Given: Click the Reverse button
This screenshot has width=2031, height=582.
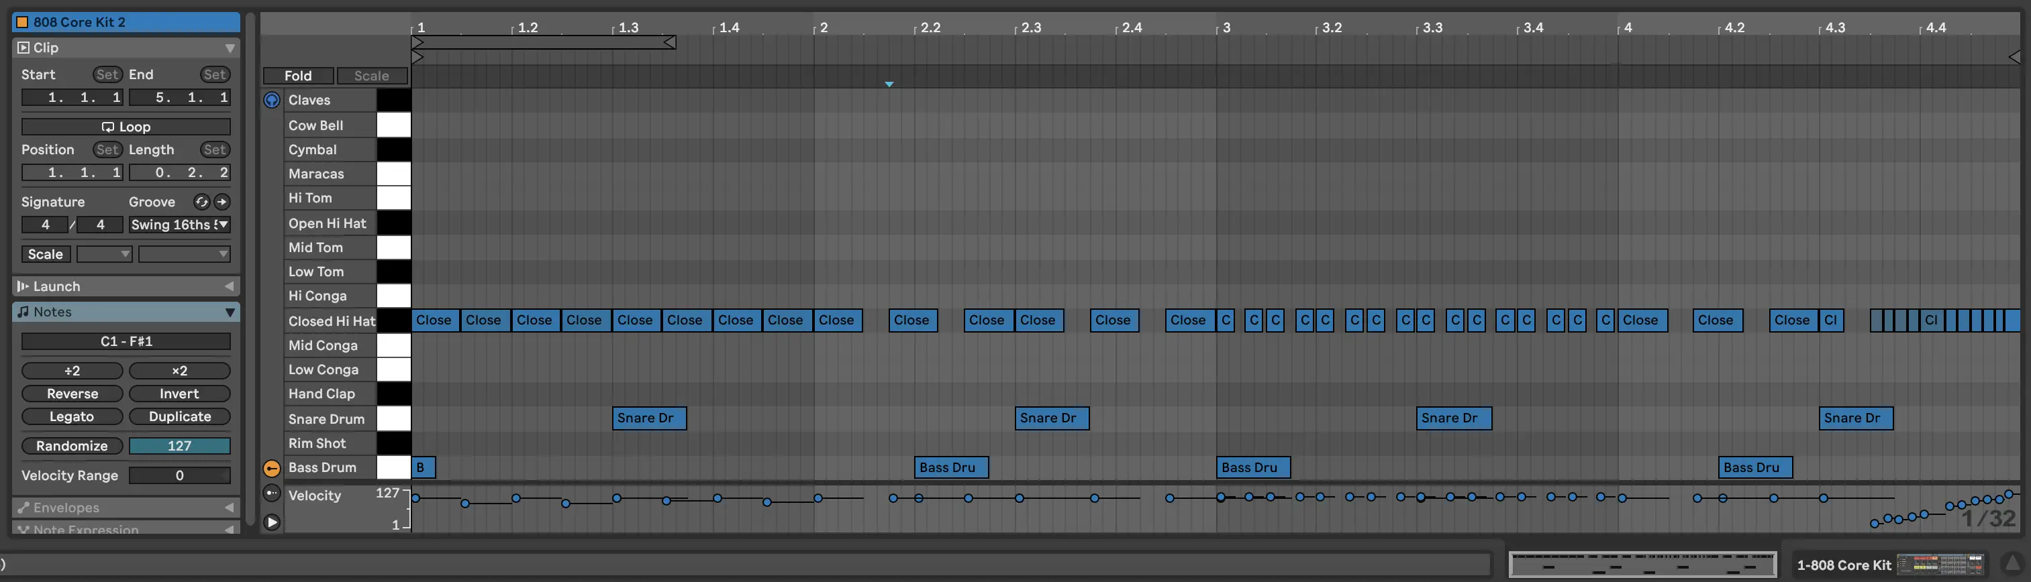Looking at the screenshot, I should coord(72,394).
